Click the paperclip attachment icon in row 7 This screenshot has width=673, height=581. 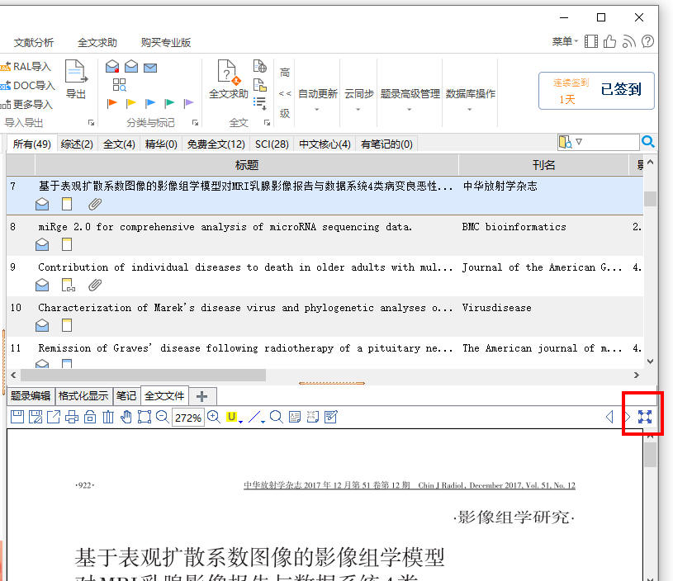tap(95, 204)
